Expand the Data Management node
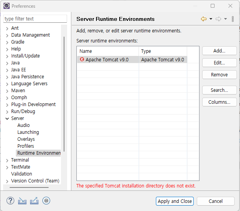Viewport: 240px width, 211px height. pyautogui.click(x=7, y=35)
